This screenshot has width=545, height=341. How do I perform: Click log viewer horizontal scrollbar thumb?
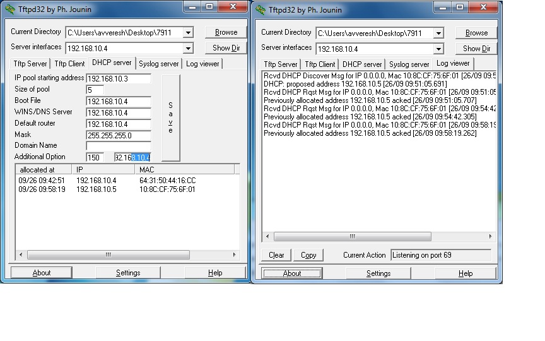coord(353,237)
